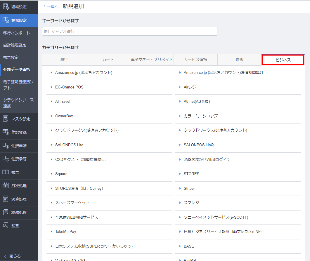Click the マスタ設定 sidebar icon

(x=6, y=119)
